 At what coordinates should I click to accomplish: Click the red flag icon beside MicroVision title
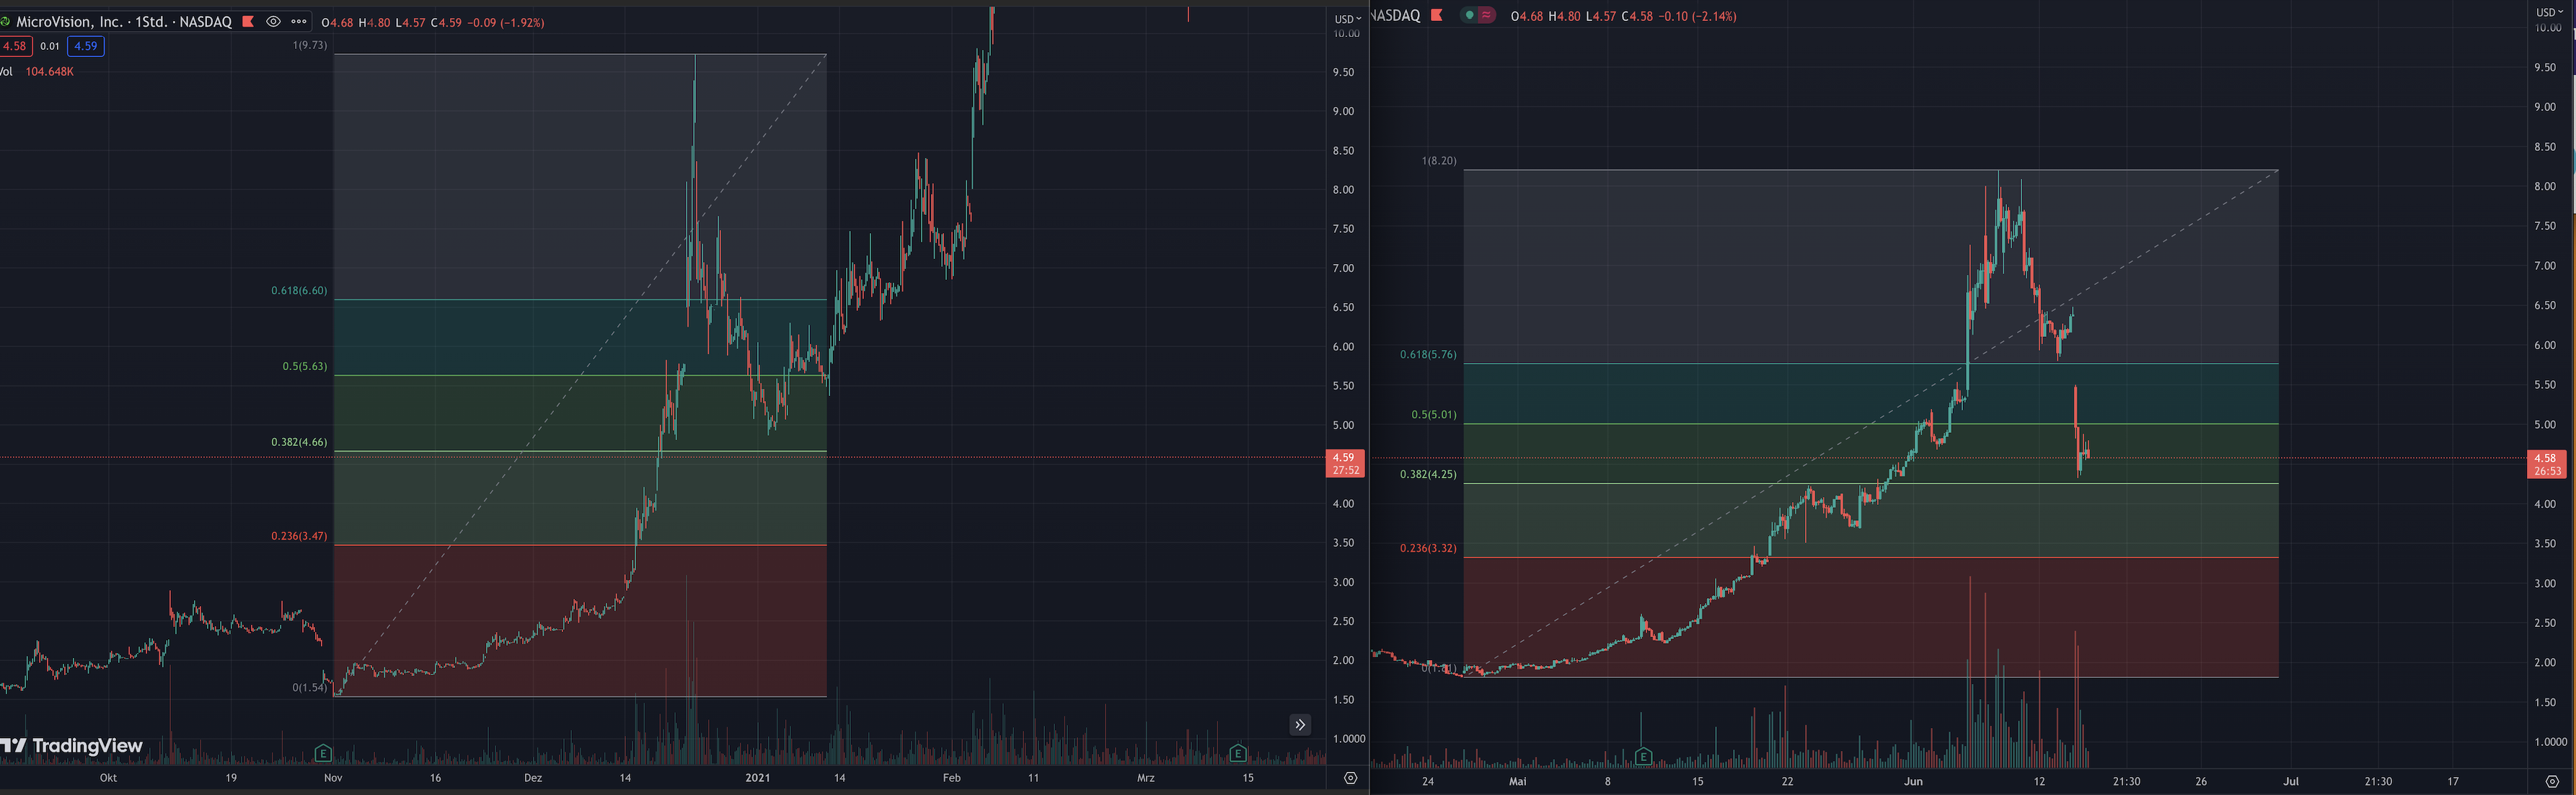(248, 21)
